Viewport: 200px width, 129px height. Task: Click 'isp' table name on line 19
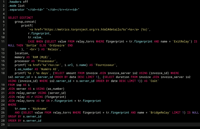[19, 85]
